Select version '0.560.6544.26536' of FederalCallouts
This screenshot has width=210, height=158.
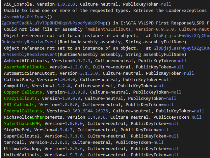tap(88, 111)
